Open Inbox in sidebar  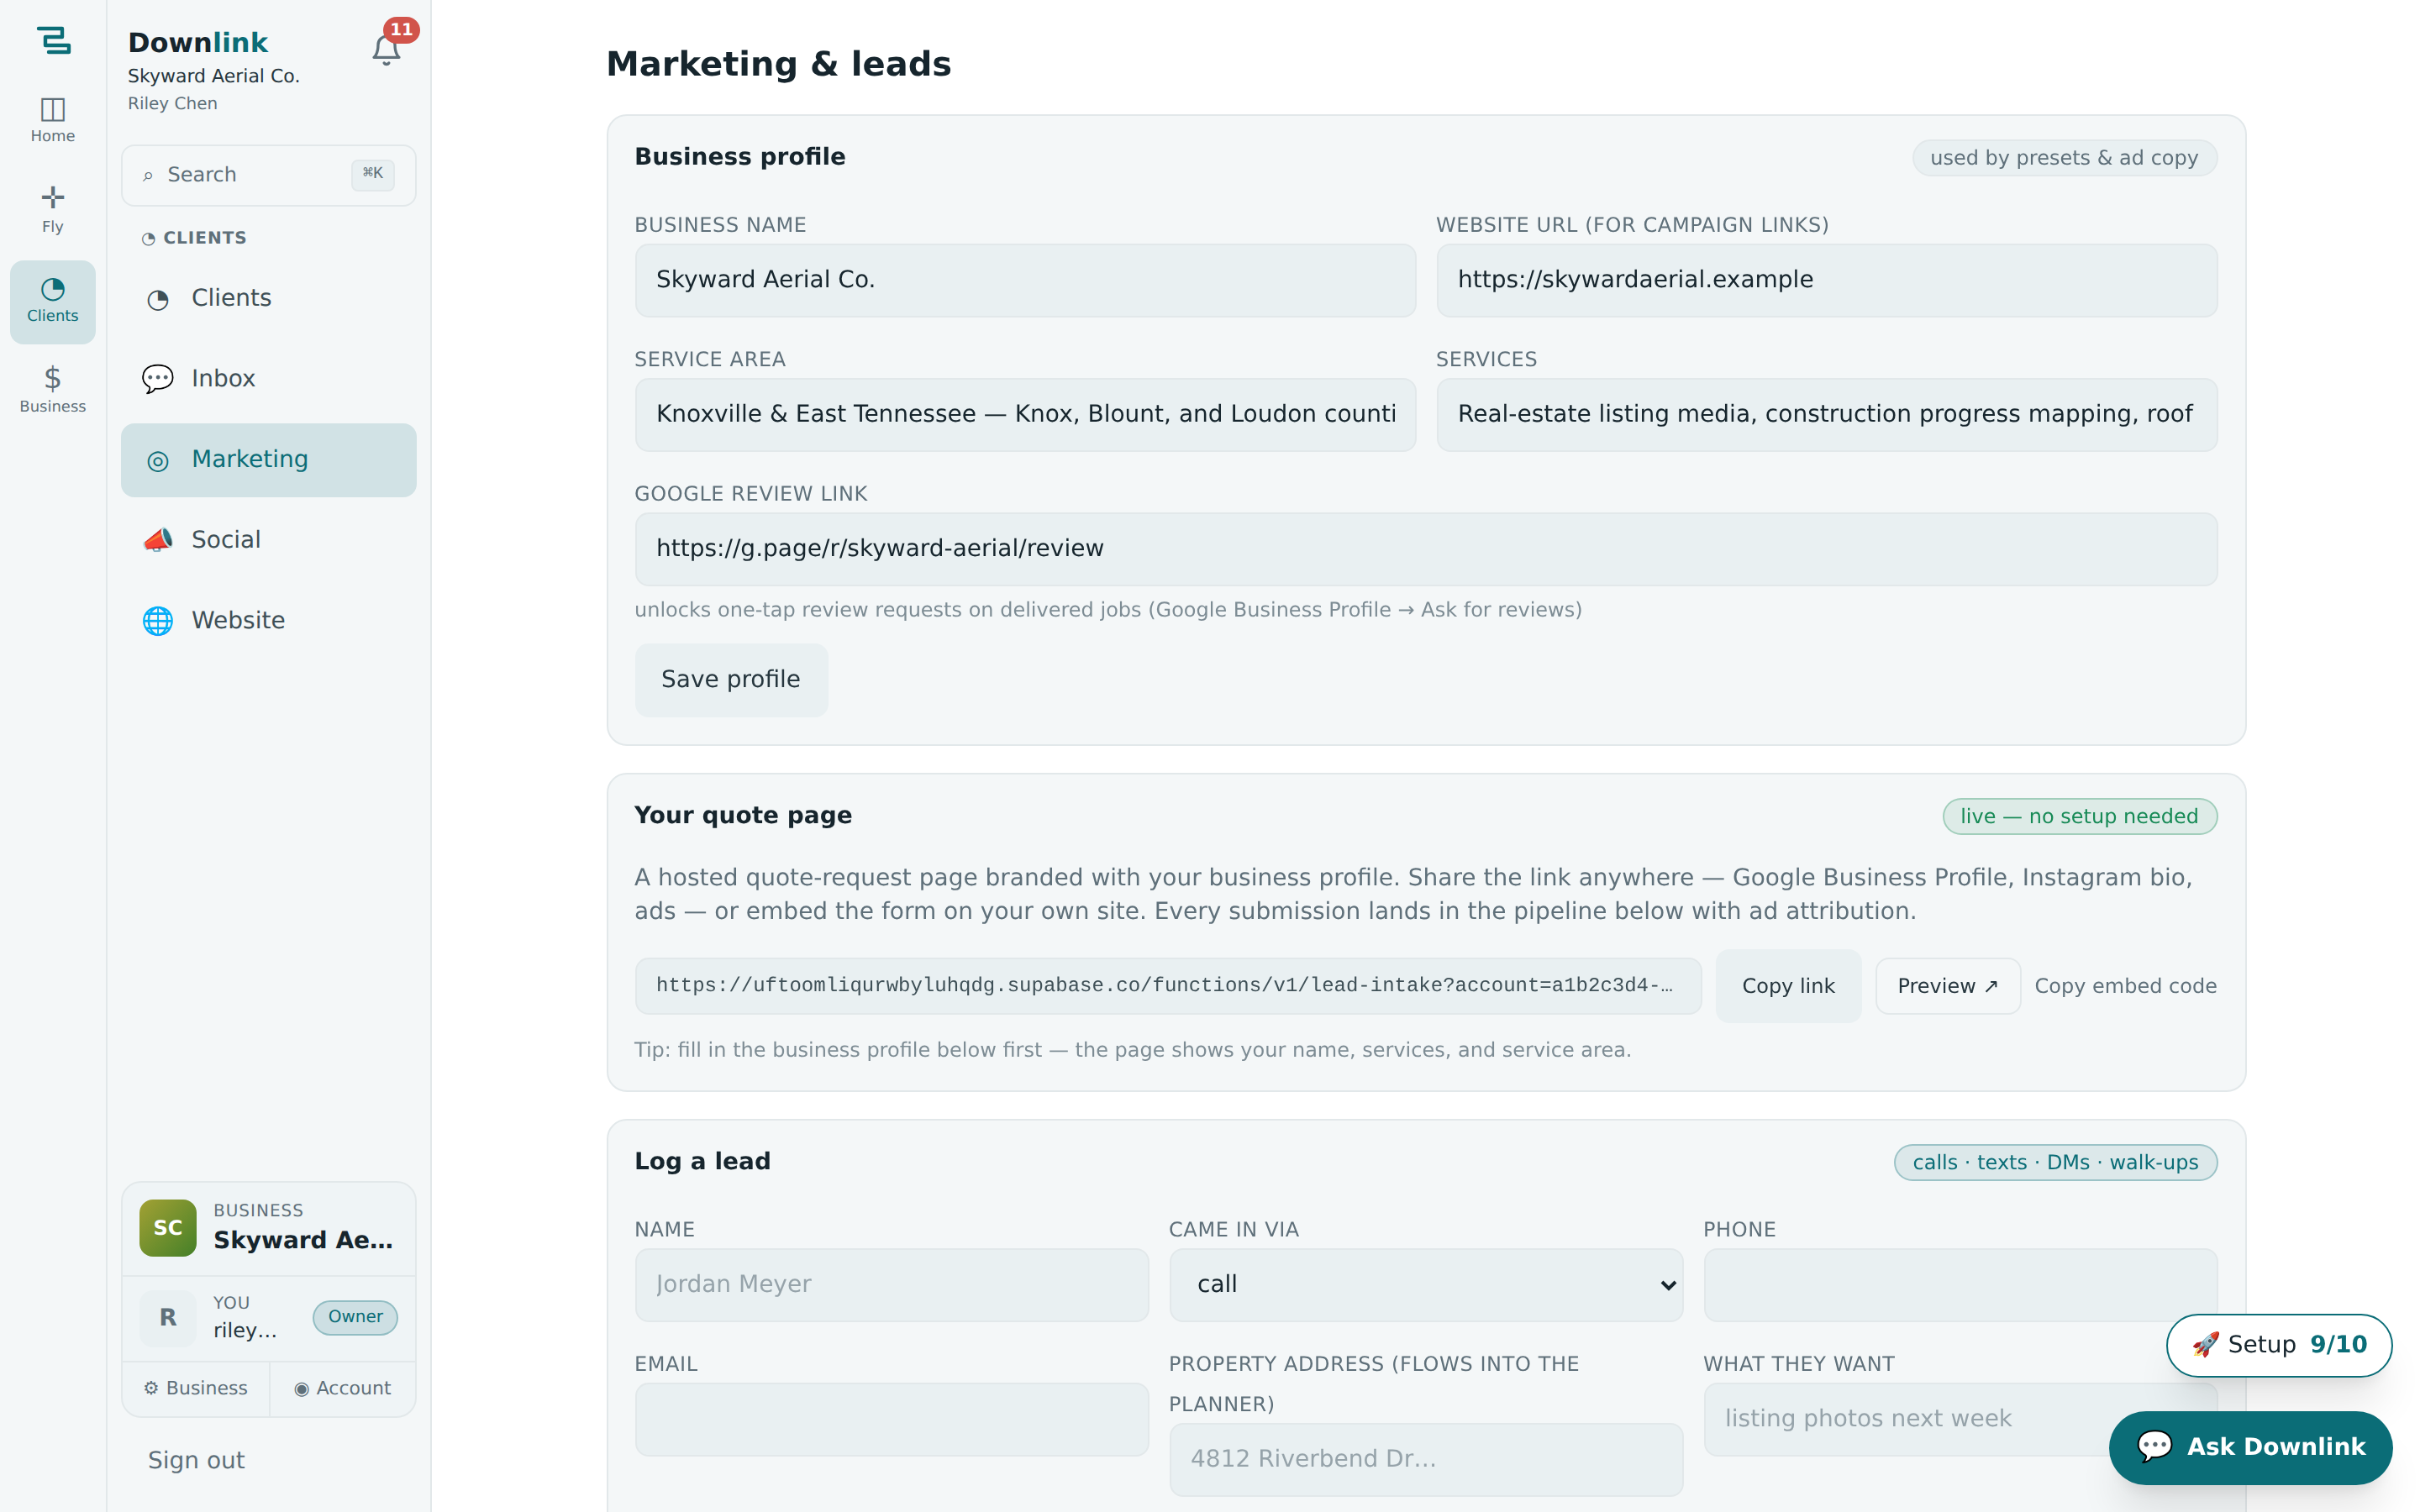pyautogui.click(x=268, y=379)
